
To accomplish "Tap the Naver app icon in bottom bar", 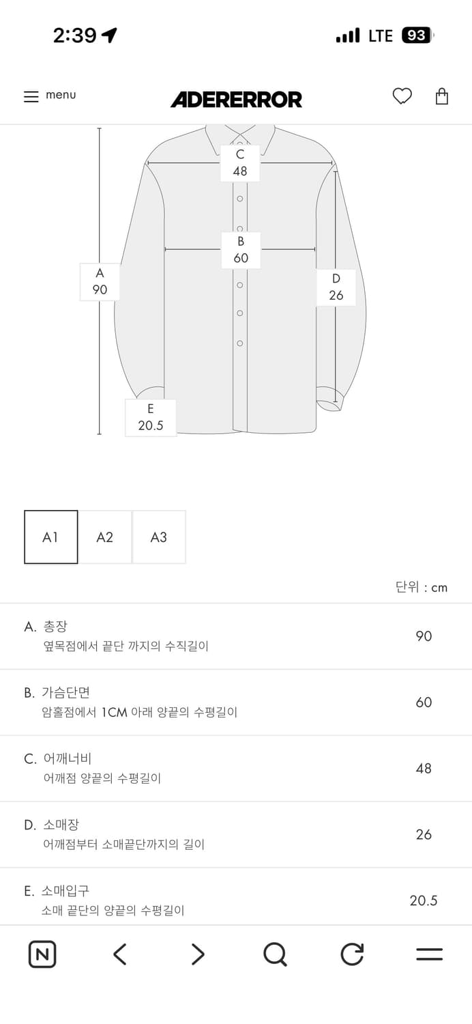I will pyautogui.click(x=42, y=954).
